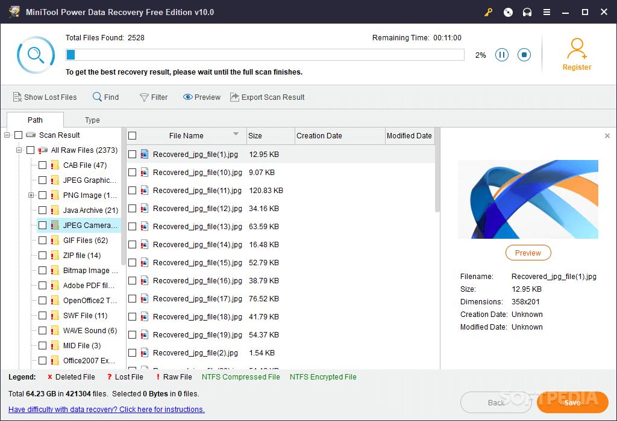Viewport: 617px width, 421px height.
Task: Click the registration key icon in title bar
Action: point(488,12)
